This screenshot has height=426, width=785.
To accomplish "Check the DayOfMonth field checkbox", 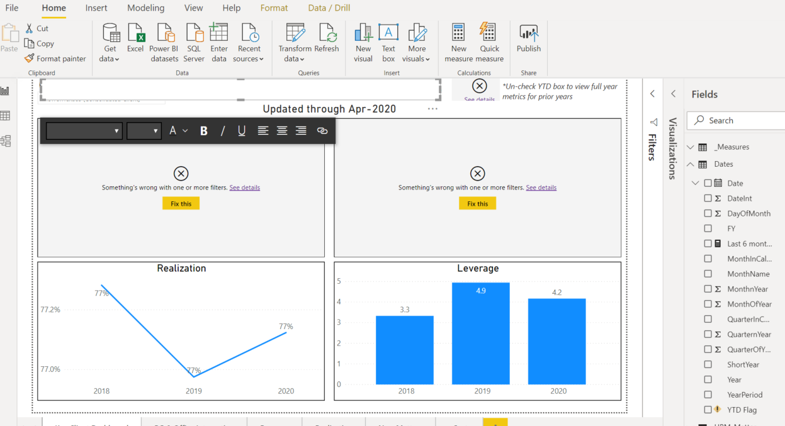I will pos(708,213).
